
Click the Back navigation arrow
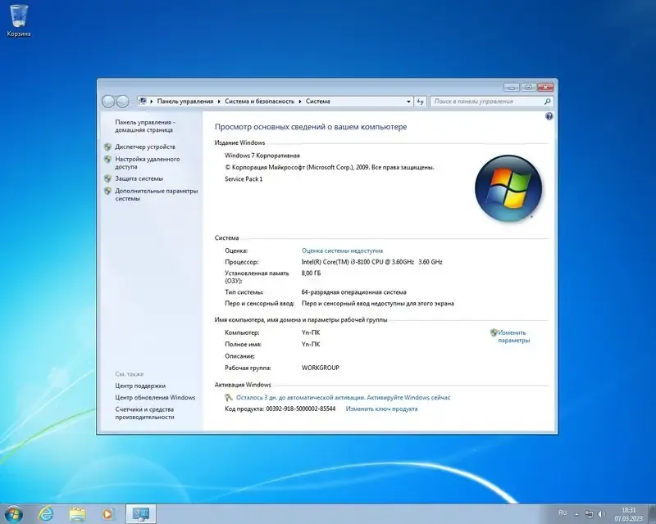[107, 102]
